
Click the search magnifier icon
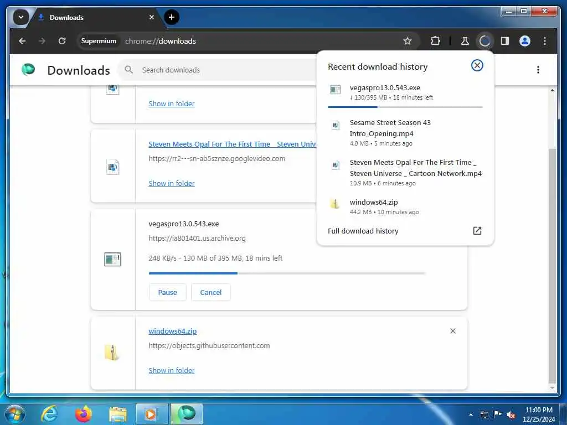coord(128,69)
